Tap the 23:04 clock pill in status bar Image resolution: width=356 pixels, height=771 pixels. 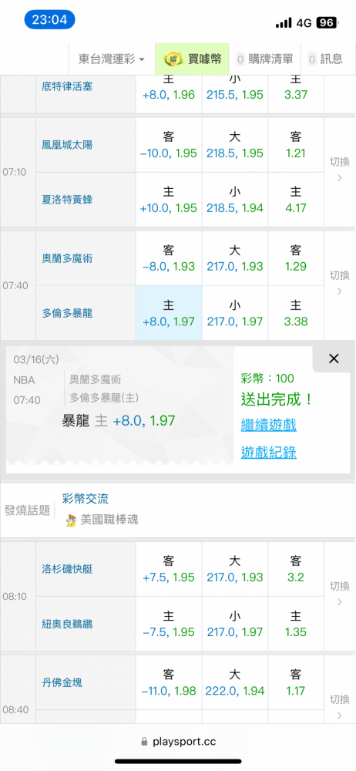click(x=49, y=20)
